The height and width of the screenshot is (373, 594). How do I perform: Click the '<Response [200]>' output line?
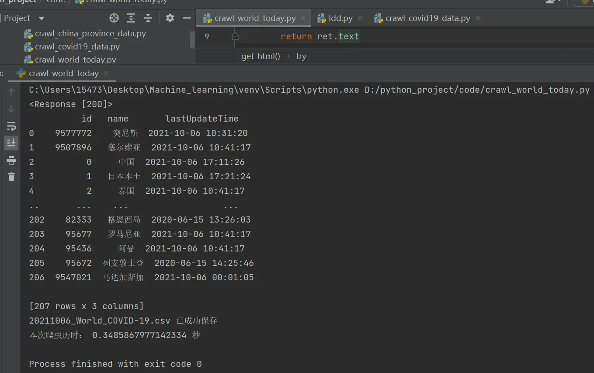point(71,105)
